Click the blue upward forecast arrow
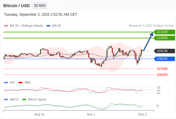The image size is (176, 119). (x=148, y=42)
